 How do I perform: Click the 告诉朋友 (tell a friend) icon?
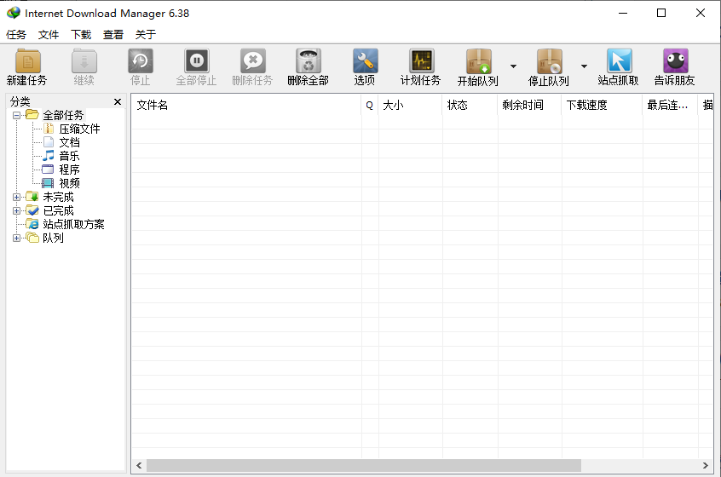point(676,61)
